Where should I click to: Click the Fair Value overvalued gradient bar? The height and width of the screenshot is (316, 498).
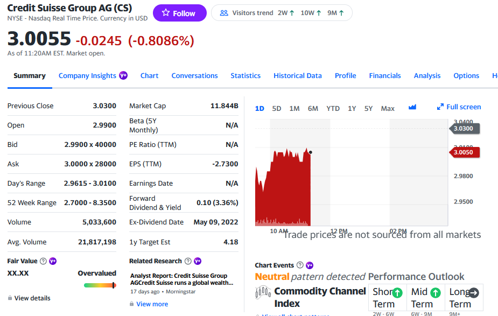[x=100, y=285]
